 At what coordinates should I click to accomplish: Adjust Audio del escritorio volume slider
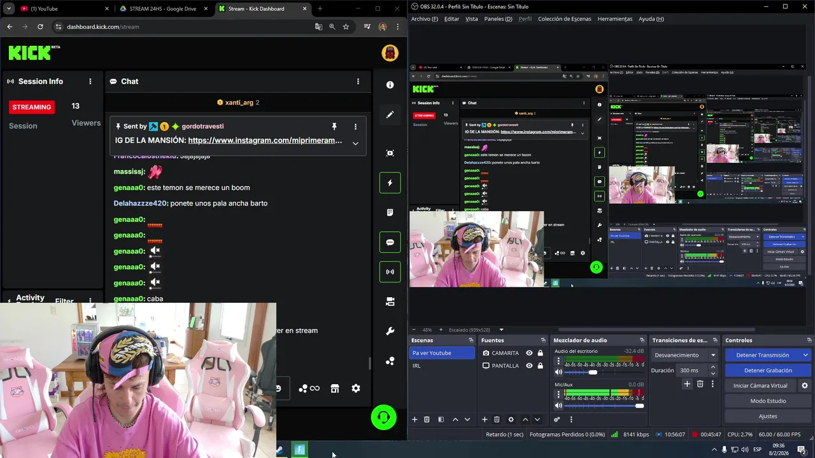click(x=603, y=372)
